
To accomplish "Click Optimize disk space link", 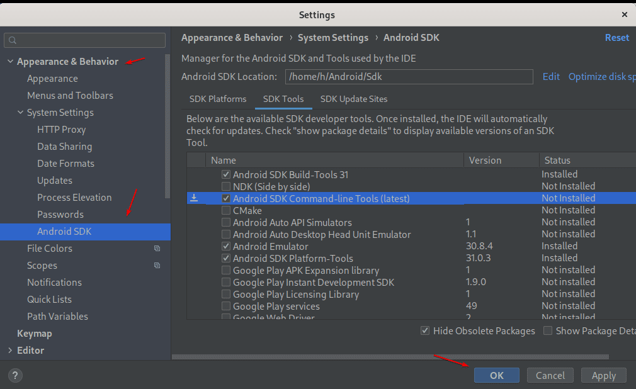I will tap(602, 77).
